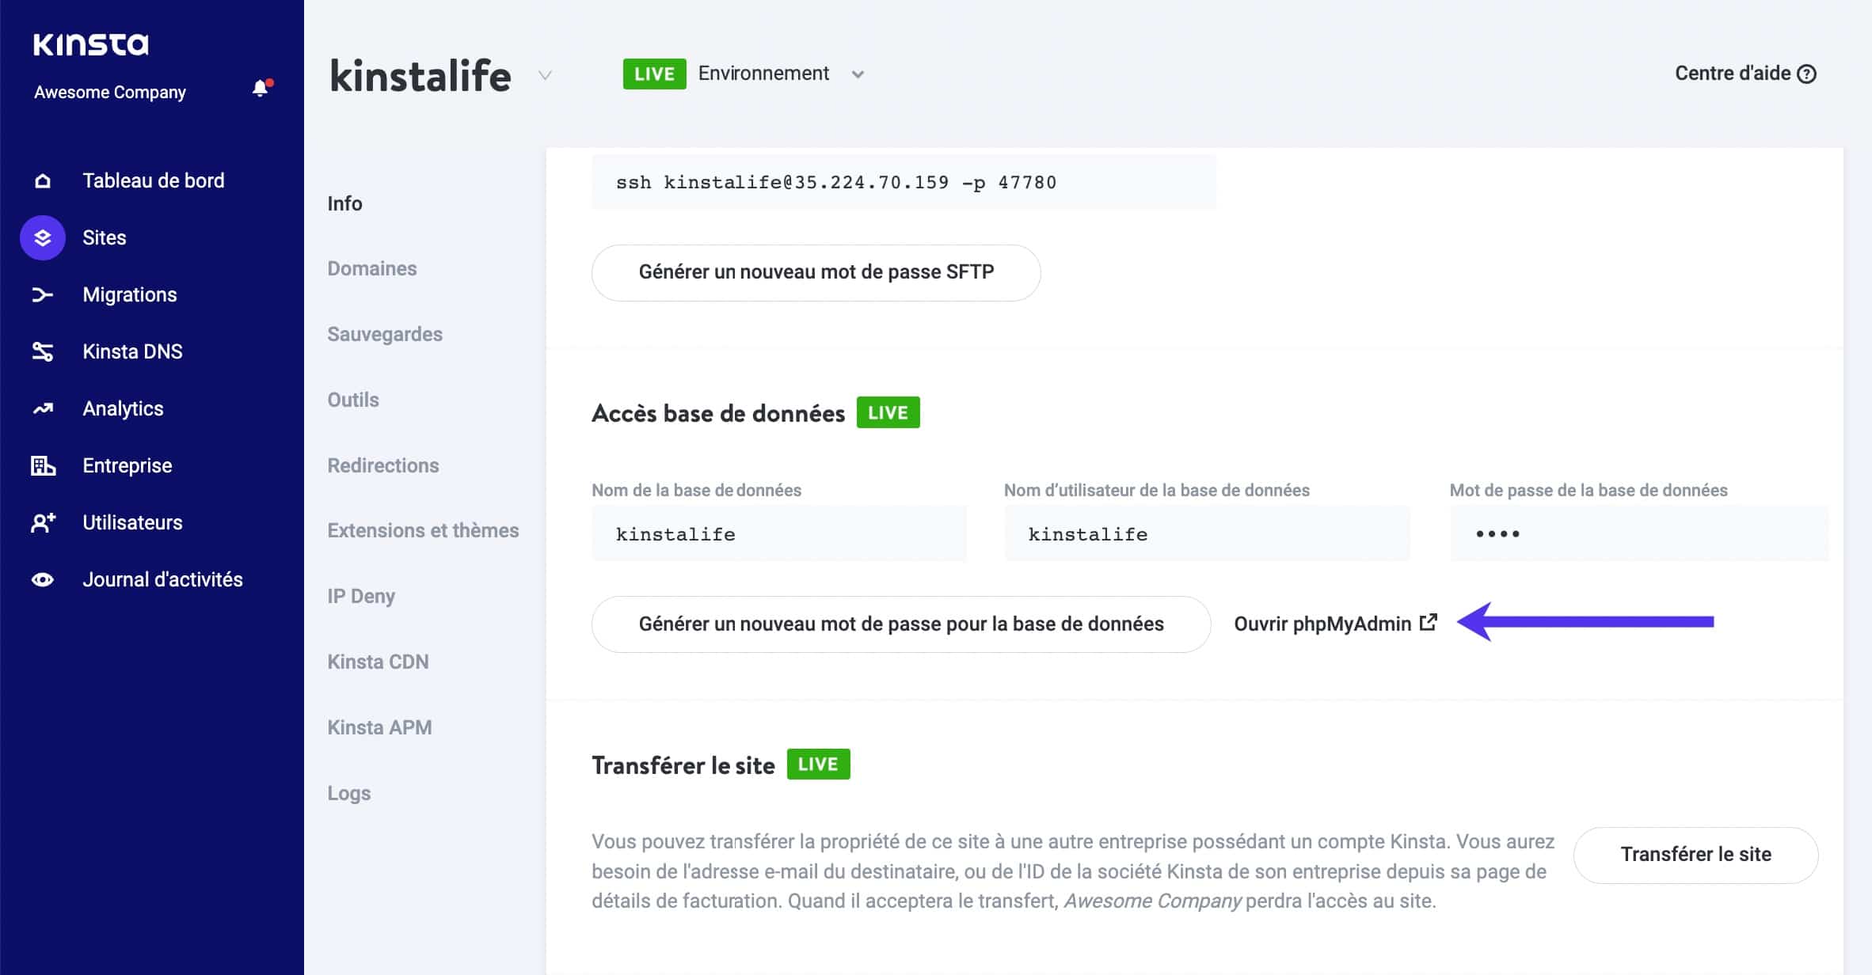Click the database name field showing kinstalife
The height and width of the screenshot is (975, 1872).
[x=778, y=533]
